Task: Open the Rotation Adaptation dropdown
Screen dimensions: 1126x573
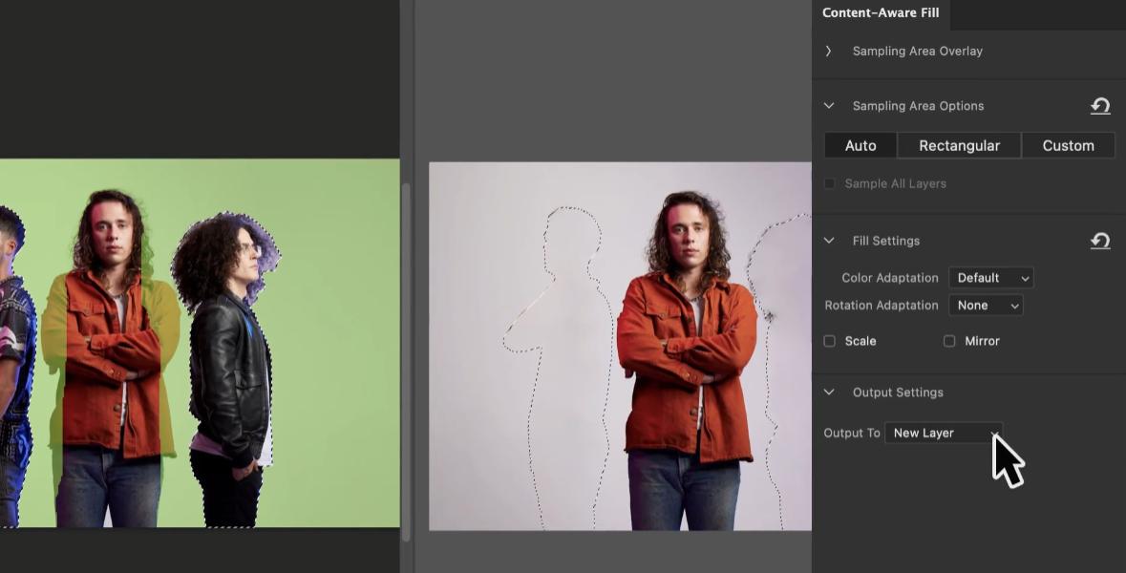Action: pos(986,306)
